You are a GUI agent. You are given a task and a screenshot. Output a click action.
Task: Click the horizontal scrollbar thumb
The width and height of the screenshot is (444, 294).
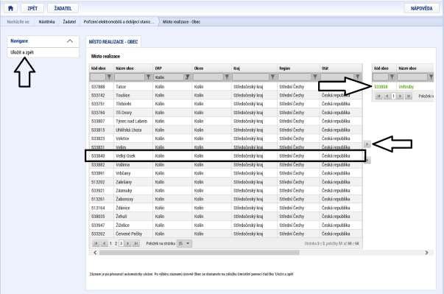click(x=199, y=252)
